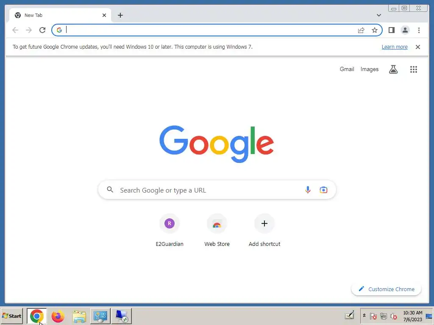Launch Firefox from the taskbar
The image size is (434, 325).
pos(58,316)
